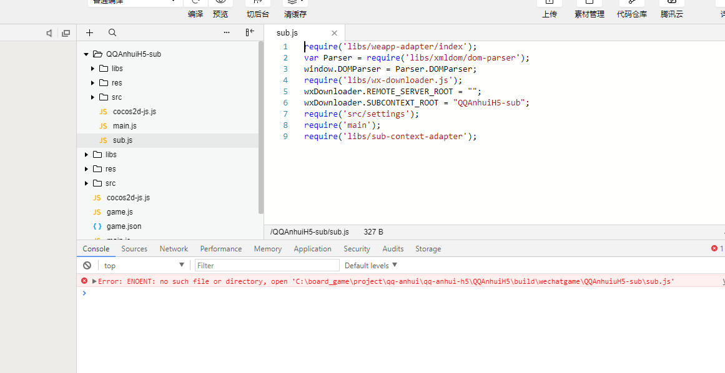This screenshot has height=373, width=725.
Task: Switch to the Storage tab
Action: tap(428, 248)
